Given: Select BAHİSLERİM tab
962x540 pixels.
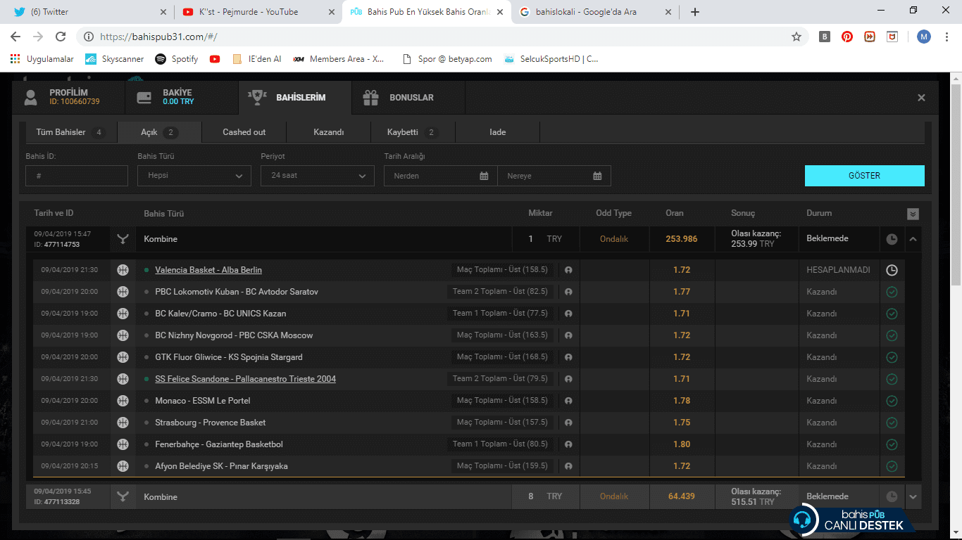Looking at the screenshot, I should click(295, 98).
